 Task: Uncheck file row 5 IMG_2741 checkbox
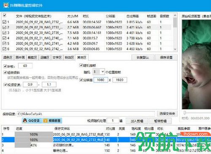[x=4, y=43]
